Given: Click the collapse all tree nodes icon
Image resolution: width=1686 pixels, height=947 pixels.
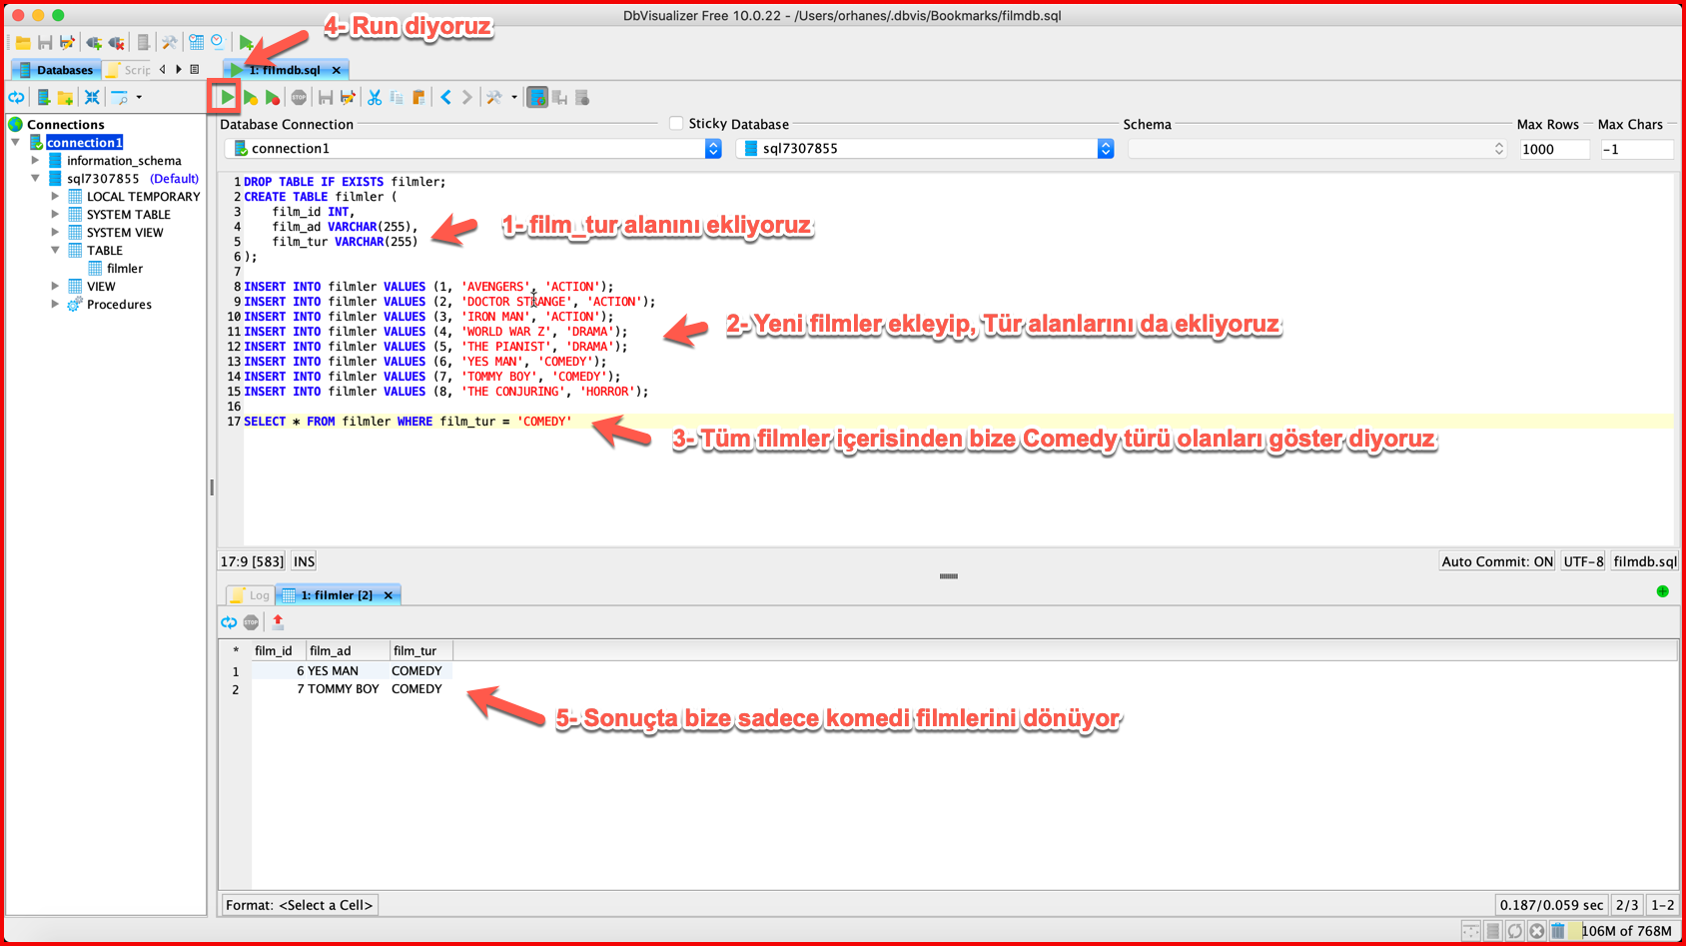Looking at the screenshot, I should [x=92, y=97].
